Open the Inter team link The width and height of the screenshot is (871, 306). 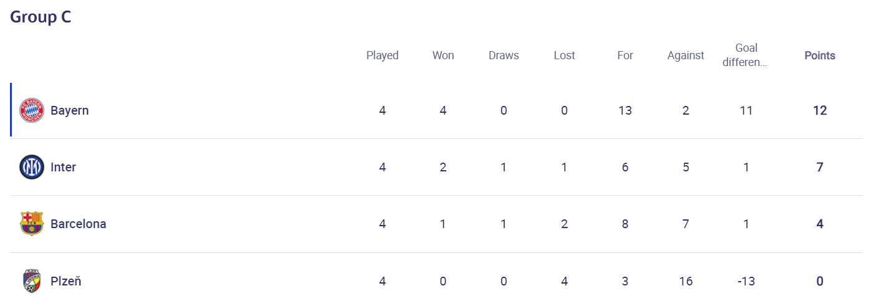tap(63, 167)
